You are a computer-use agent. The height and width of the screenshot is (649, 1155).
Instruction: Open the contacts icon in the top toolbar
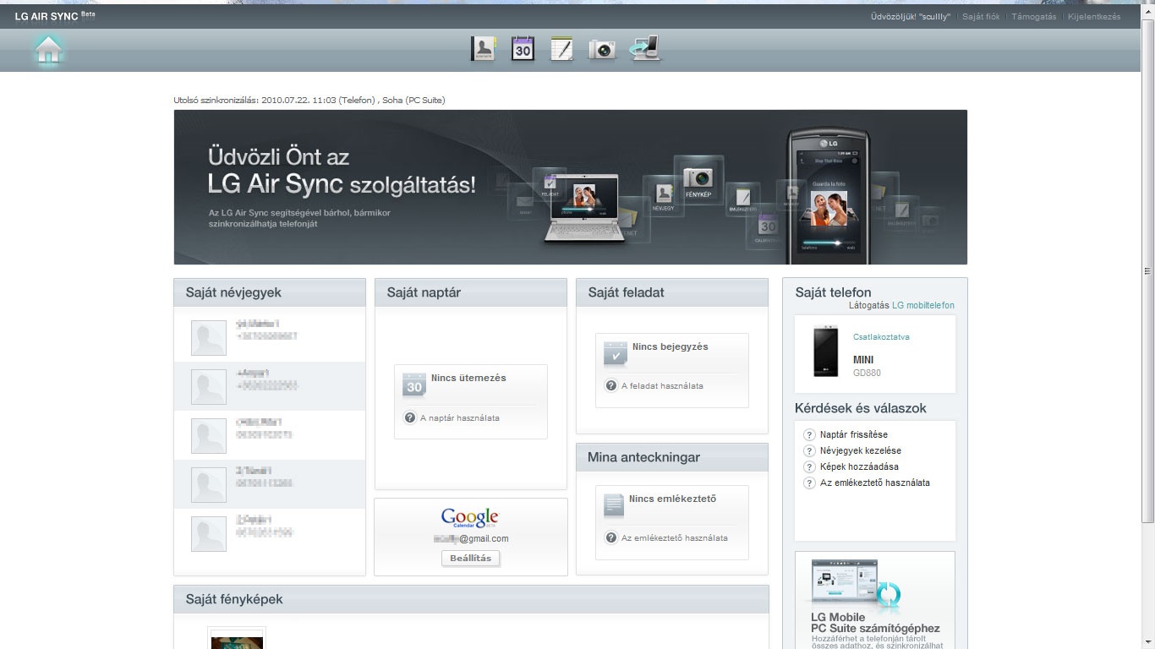[483, 49]
